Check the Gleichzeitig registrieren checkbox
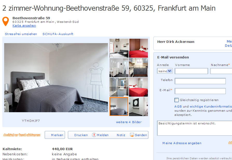This screenshot has height=160, width=232. [176, 100]
